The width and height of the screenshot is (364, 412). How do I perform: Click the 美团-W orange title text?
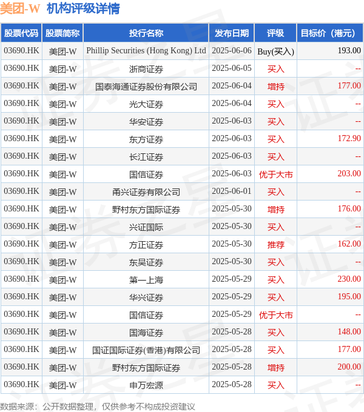click(20, 8)
